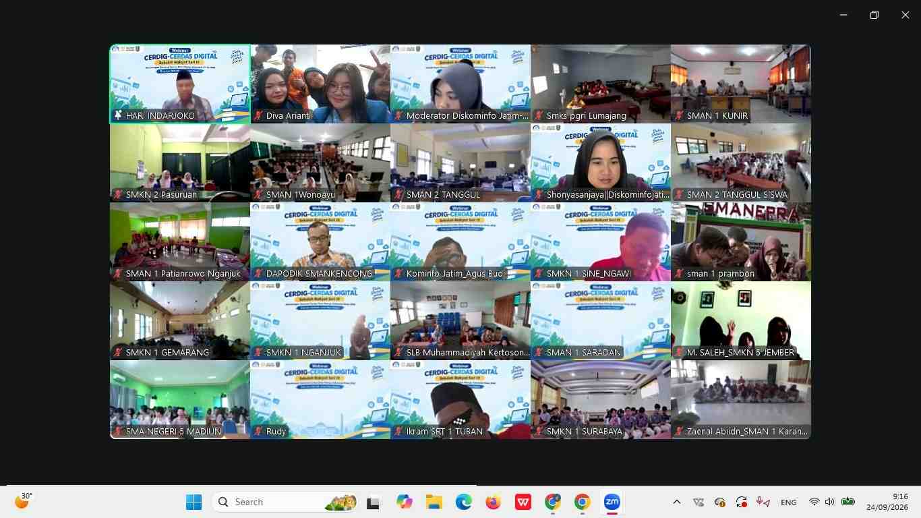Select the SMKN 1 SURABAYA video tile
The height and width of the screenshot is (518, 921).
pos(601,399)
